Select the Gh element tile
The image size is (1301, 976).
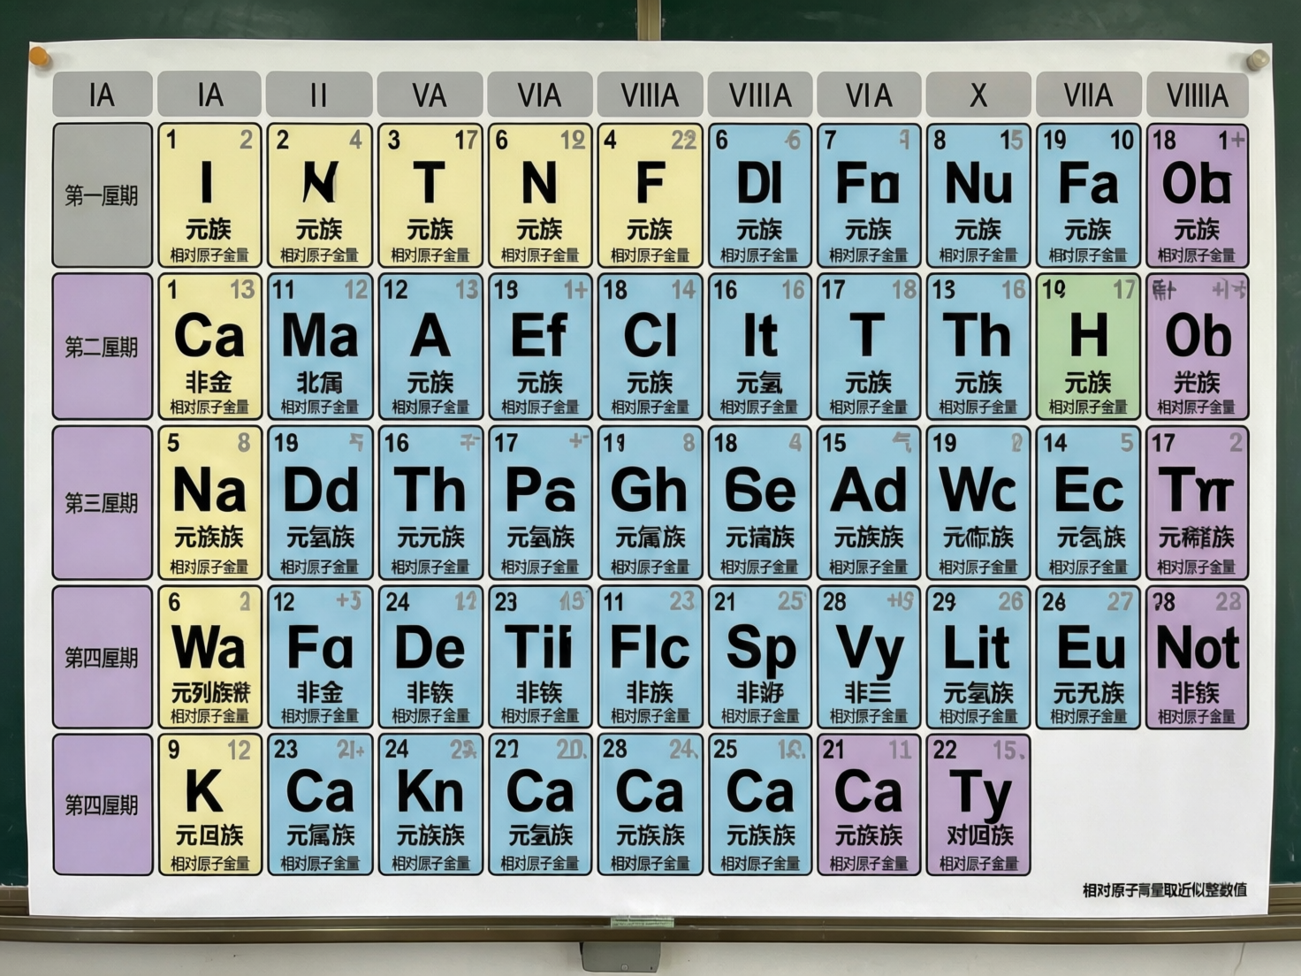tap(649, 501)
